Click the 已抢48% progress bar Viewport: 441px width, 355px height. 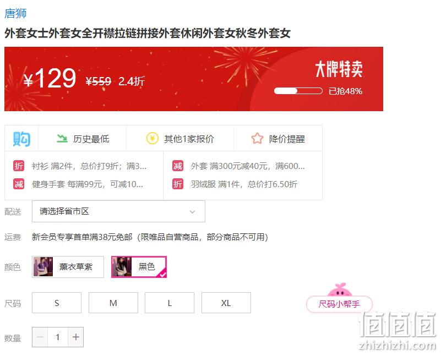coord(298,91)
